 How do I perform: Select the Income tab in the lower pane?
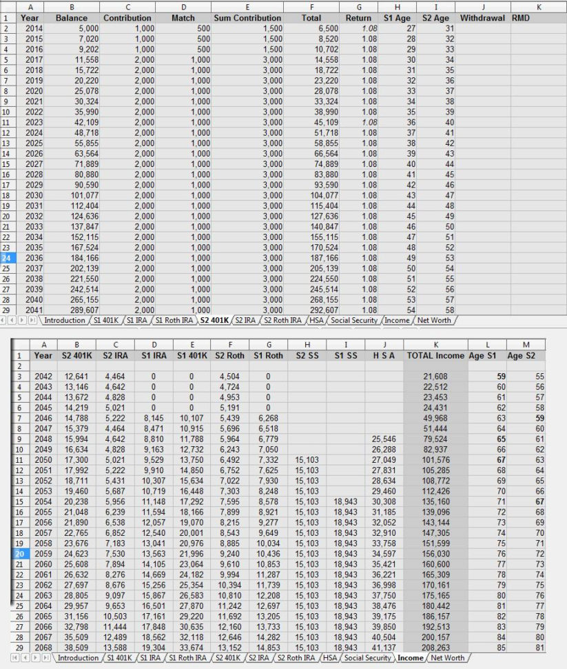[x=411, y=658]
